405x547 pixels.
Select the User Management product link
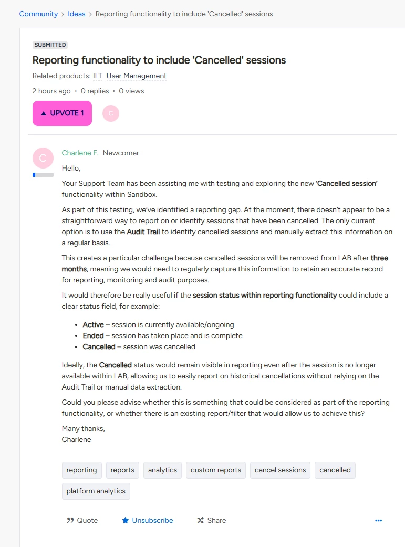(137, 76)
